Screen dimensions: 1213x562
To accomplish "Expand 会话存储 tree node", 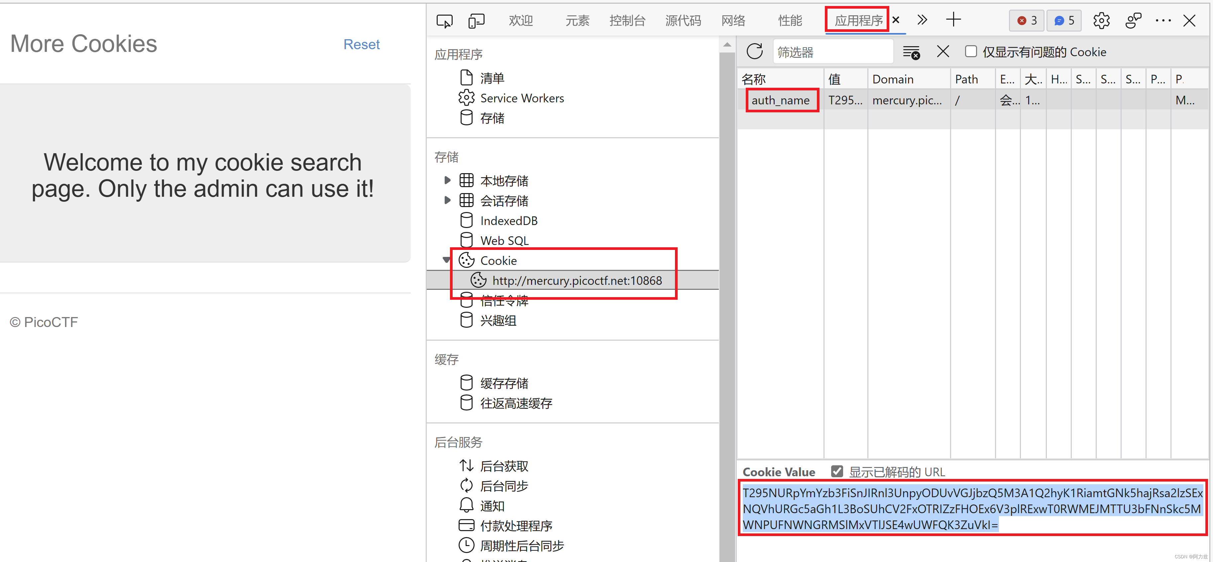I will tap(447, 200).
